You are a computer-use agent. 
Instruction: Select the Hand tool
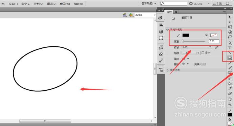pyautogui.click(x=230, y=99)
